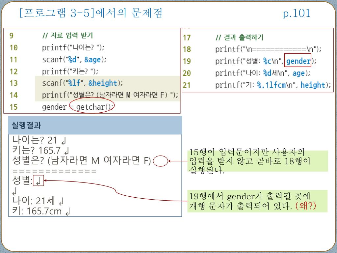This screenshot has width=337, height=253.
Task: Click line number 19 in the right code box
Action: pos(187,61)
